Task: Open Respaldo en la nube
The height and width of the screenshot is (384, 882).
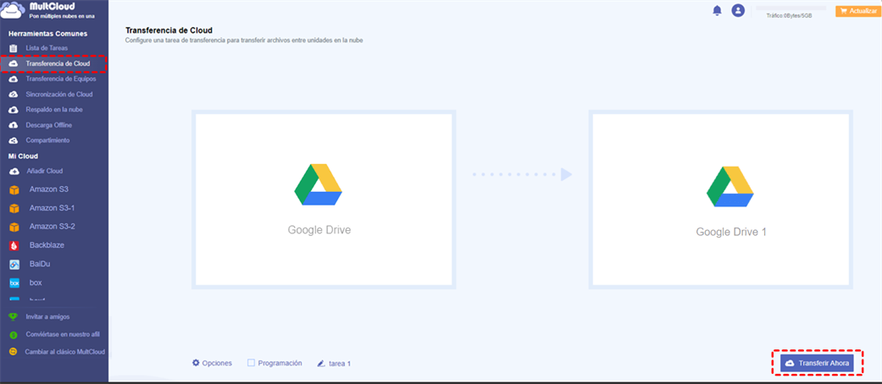Action: click(x=54, y=109)
